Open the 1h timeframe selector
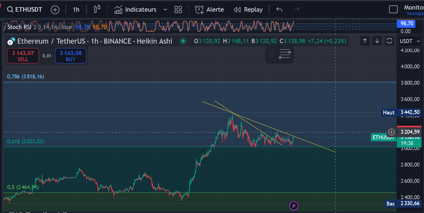Screen dimensions: 424x213 [x=76, y=10]
